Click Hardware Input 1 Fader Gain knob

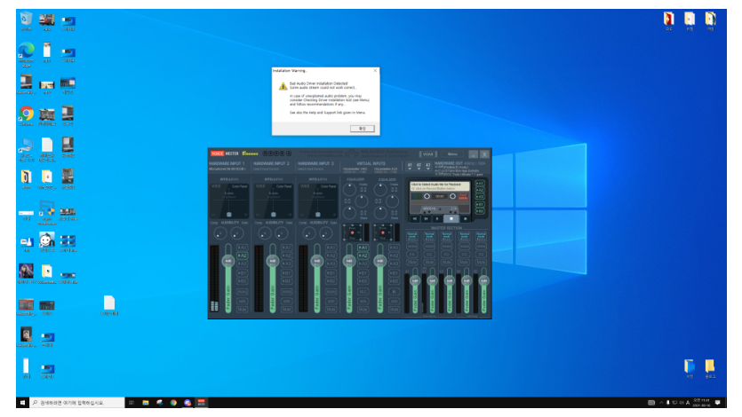[x=228, y=261]
